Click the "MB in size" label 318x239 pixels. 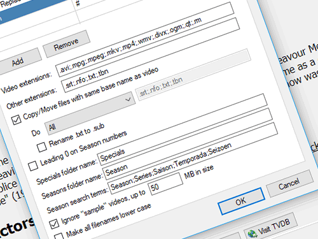[199, 172]
